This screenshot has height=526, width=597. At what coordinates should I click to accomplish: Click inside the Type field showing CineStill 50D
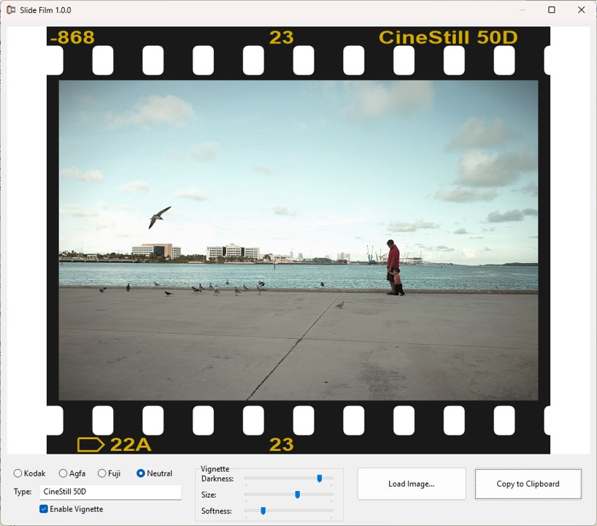point(109,492)
